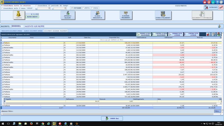Click the teal download icon in title bar
This screenshot has width=224, height=126.
click(x=213, y=2)
